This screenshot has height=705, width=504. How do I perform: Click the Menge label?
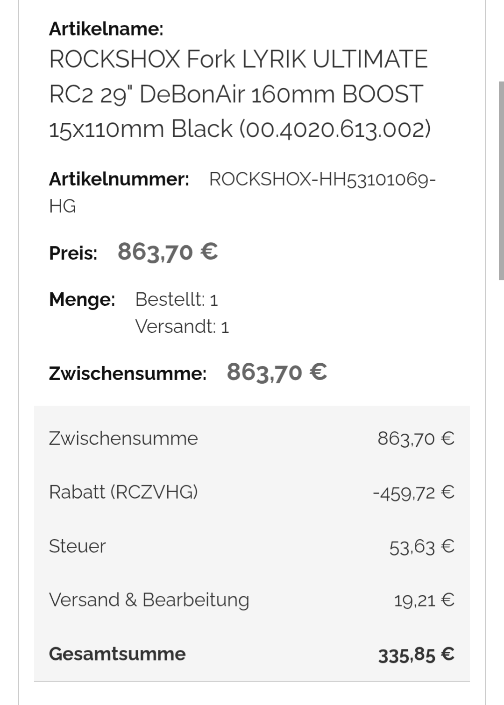[x=82, y=299]
